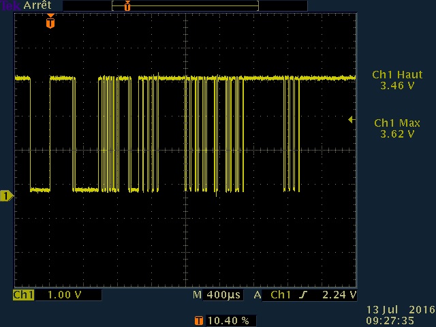The height and width of the screenshot is (327, 436).
Task: Click the record view bracket bar
Action: pos(185,6)
